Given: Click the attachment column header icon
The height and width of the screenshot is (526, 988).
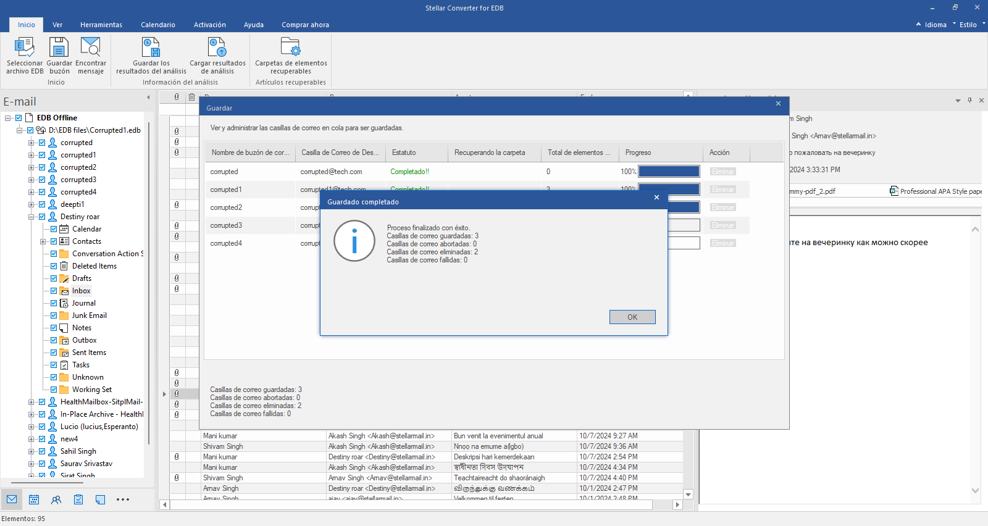Looking at the screenshot, I should [x=177, y=97].
